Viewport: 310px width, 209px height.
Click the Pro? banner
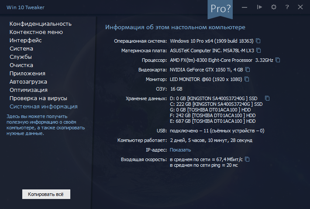point(220,9)
